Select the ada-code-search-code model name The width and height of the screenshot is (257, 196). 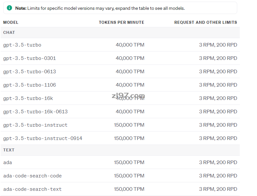[32, 176]
